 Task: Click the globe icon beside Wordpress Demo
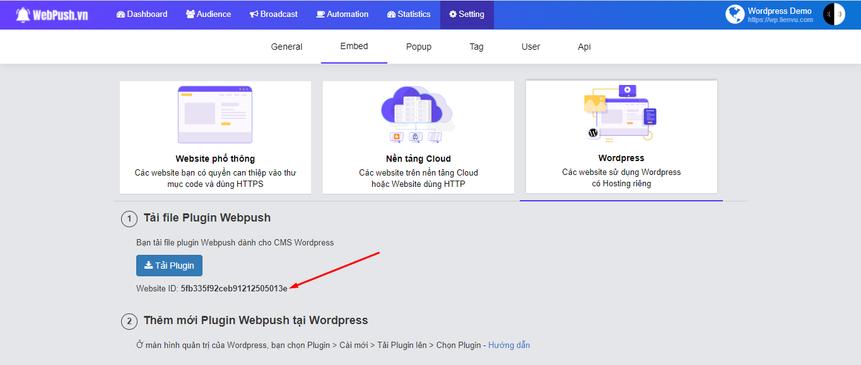[735, 14]
